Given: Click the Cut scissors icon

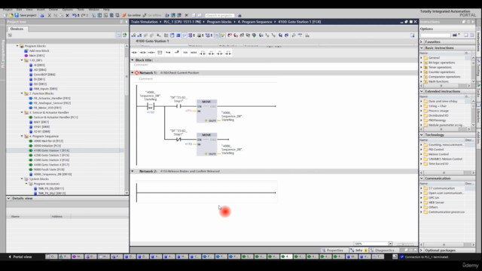Looking at the screenshot, I should coord(49,15).
